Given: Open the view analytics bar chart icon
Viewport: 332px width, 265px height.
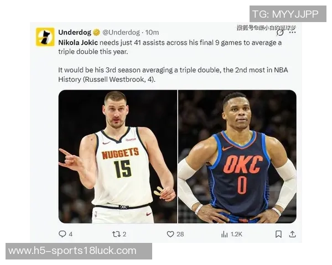Looking at the screenshot, I should [225, 234].
